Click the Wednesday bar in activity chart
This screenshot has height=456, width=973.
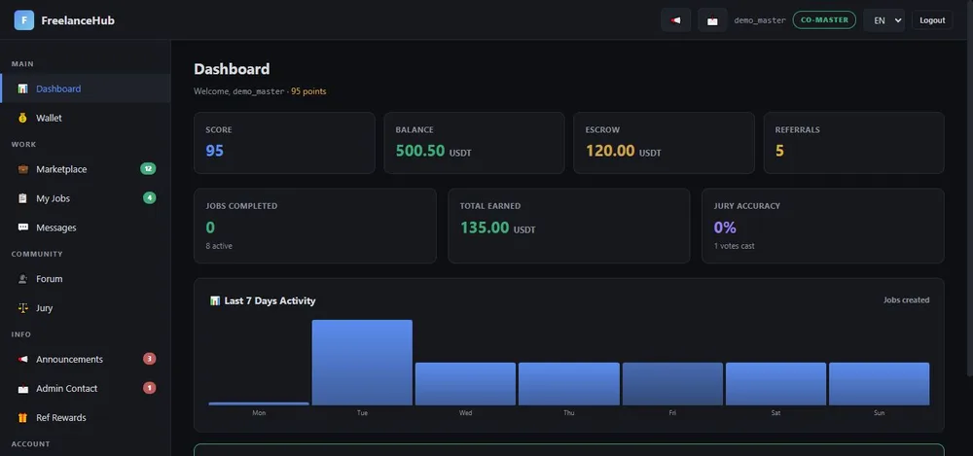pos(465,384)
